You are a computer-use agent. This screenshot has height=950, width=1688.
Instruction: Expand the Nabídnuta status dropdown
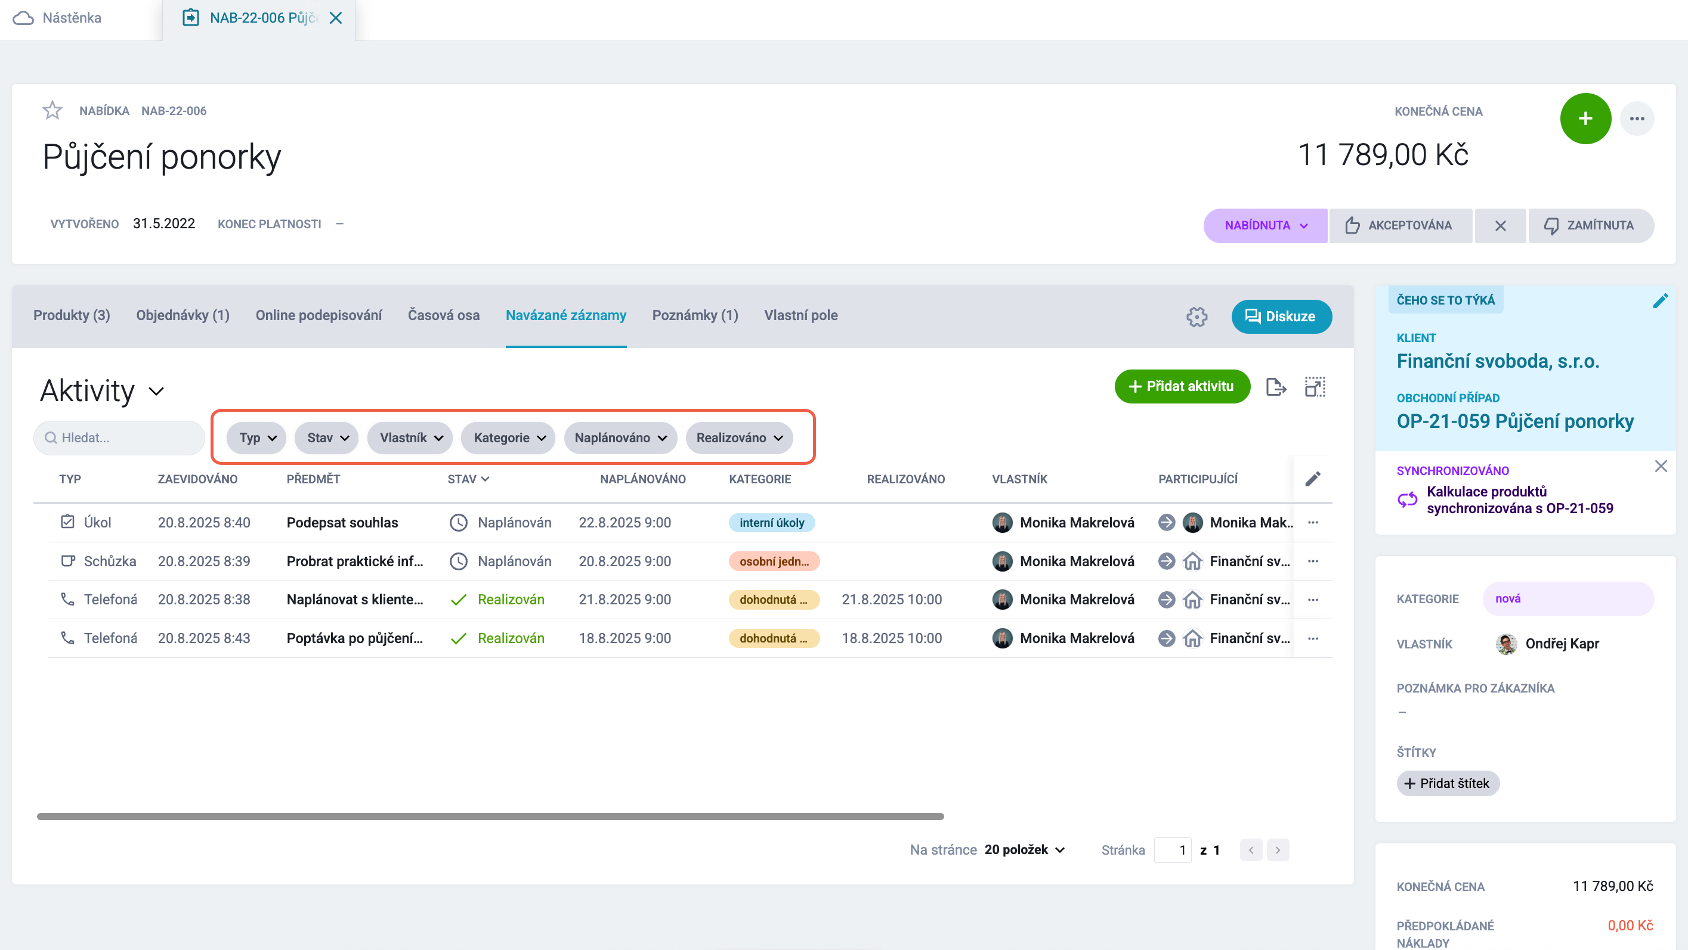click(x=1265, y=225)
